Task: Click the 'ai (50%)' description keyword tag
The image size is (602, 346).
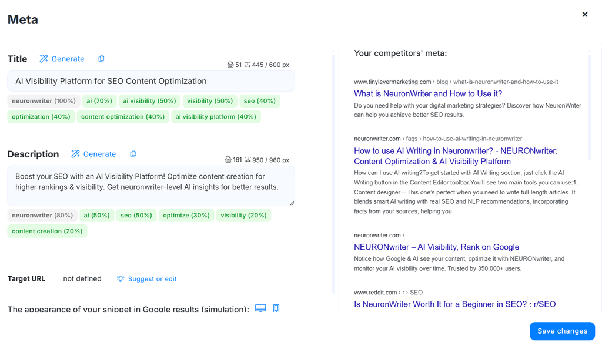Action: [97, 215]
